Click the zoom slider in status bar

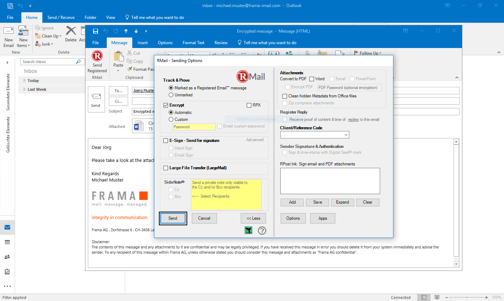click(x=467, y=297)
